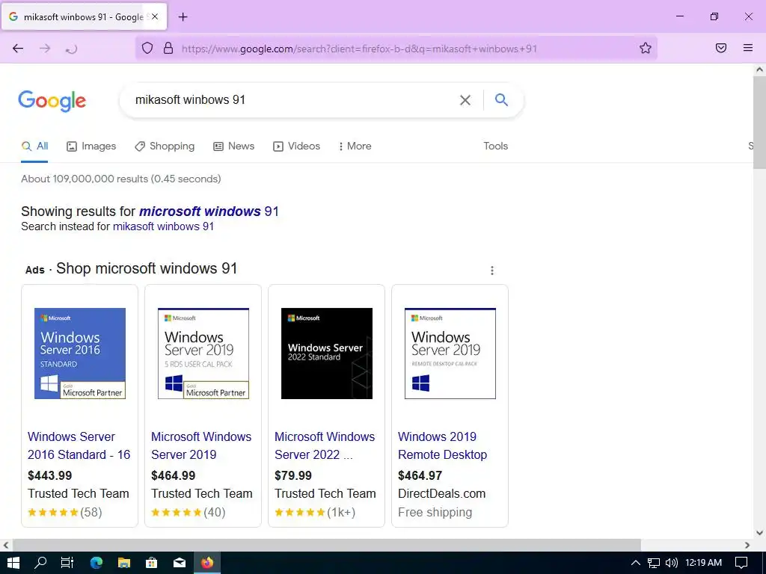766x574 pixels.
Task: Open a new tab with plus button
Action: pyautogui.click(x=183, y=17)
